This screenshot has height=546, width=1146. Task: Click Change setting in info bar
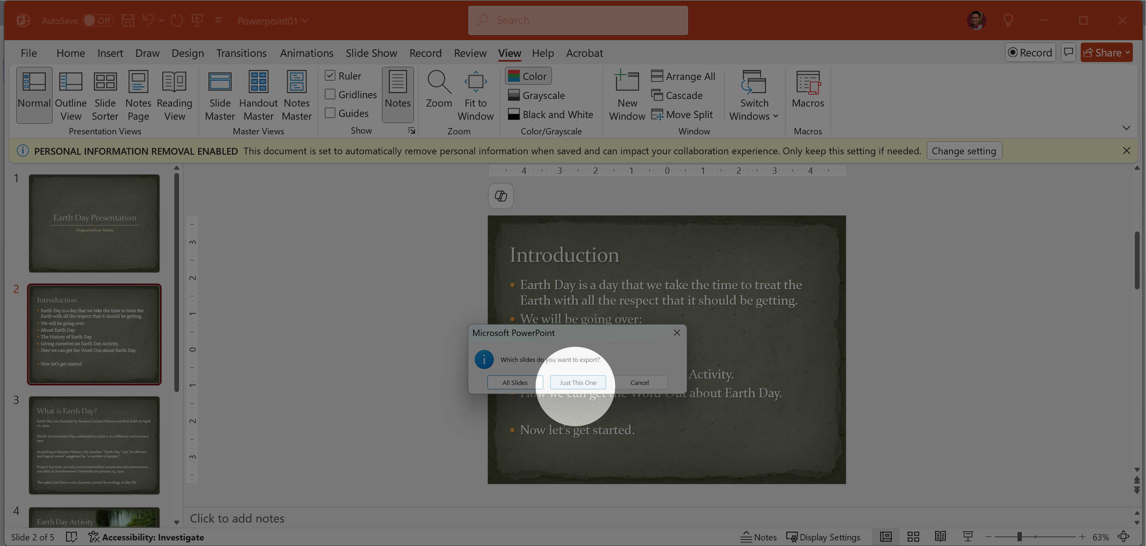click(x=964, y=151)
